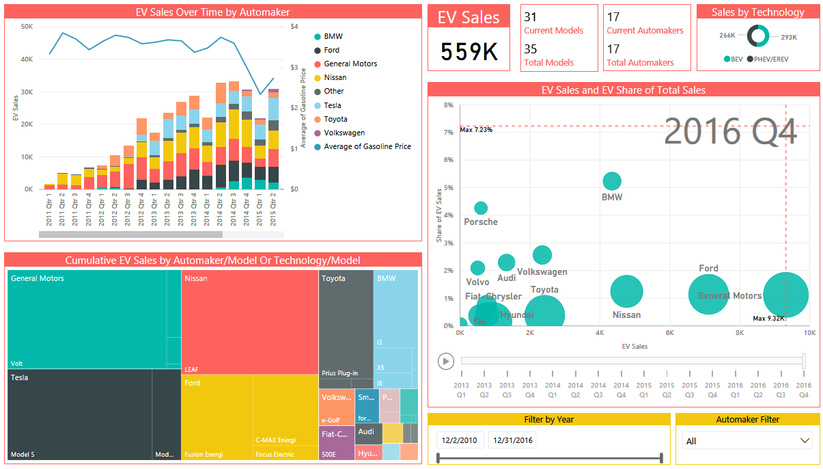Edit the end date 12/31/2016 field
Viewport: 823px width, 469px height.
[512, 440]
